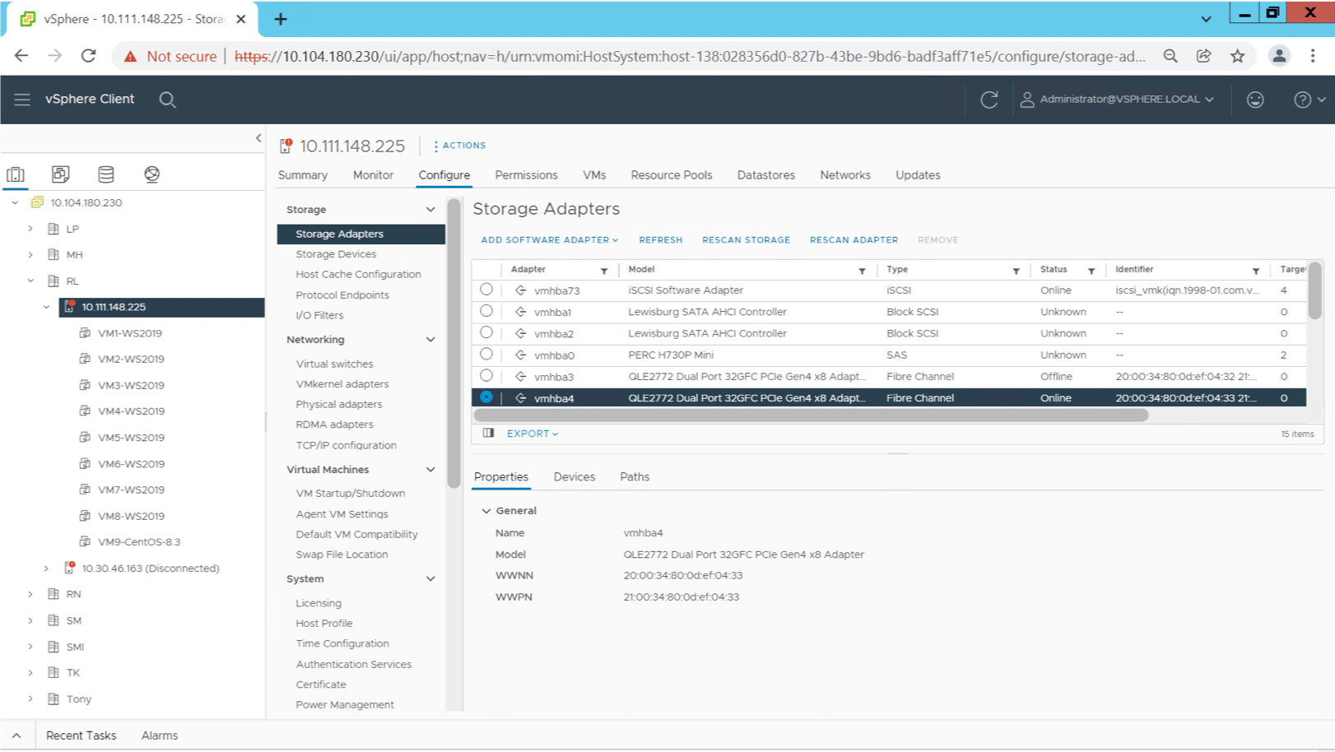The height and width of the screenshot is (752, 1335).
Task: Open Host Cache Configuration settings
Action: (x=358, y=275)
